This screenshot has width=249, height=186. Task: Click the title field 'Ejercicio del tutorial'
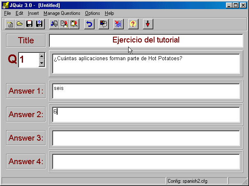click(146, 40)
